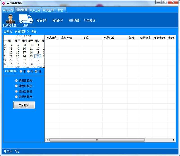Choose the 进货日报表 report option
The image size is (180, 156).
[x=16, y=91]
